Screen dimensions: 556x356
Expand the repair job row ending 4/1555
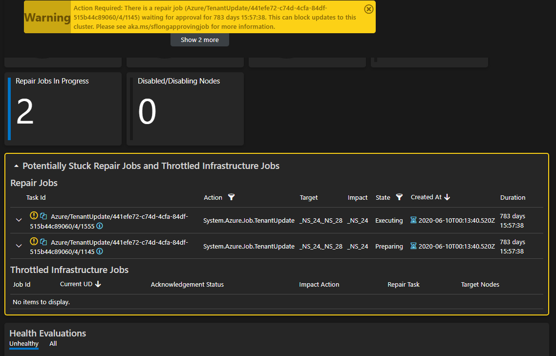[x=19, y=220]
